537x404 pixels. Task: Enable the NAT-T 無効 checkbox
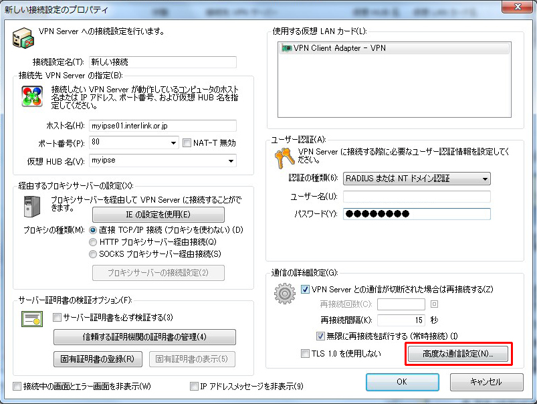188,142
